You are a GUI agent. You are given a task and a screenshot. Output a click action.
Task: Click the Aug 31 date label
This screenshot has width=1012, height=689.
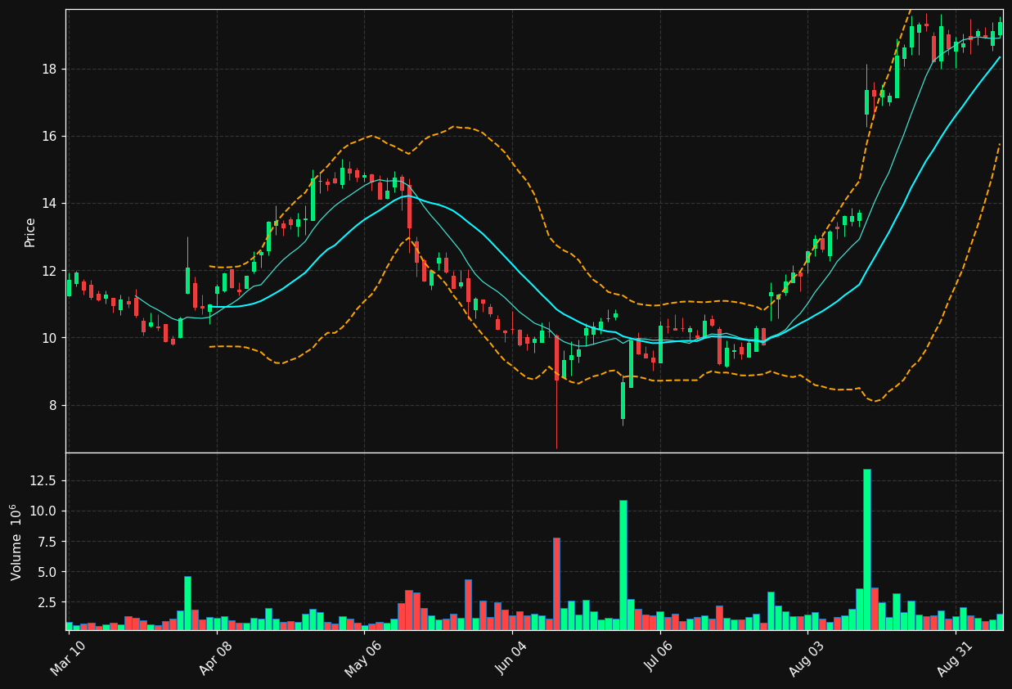[x=956, y=659]
